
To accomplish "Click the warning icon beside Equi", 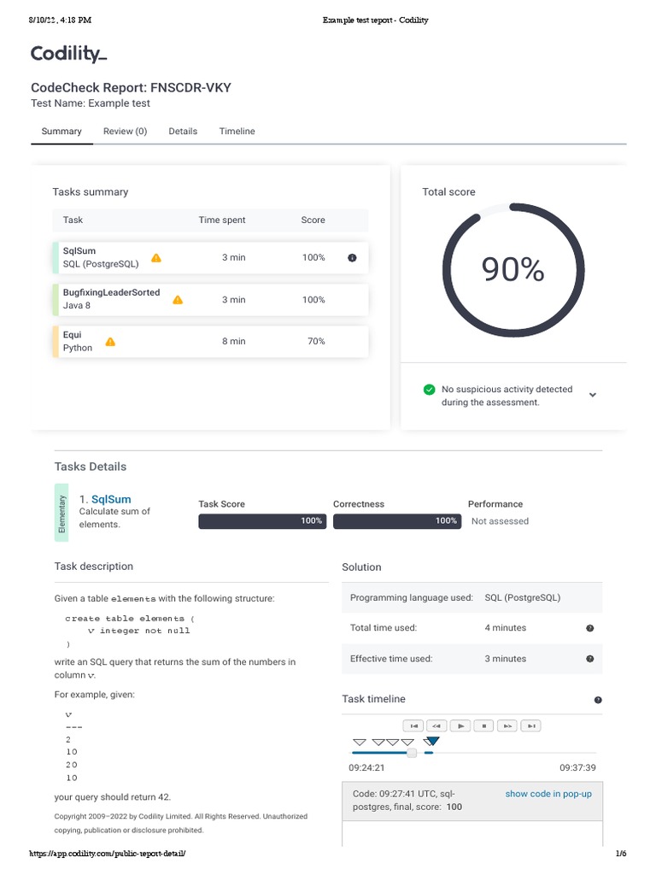I will coord(110,342).
